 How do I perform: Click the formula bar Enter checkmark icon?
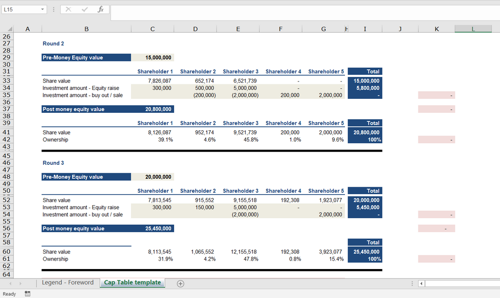tap(84, 9)
